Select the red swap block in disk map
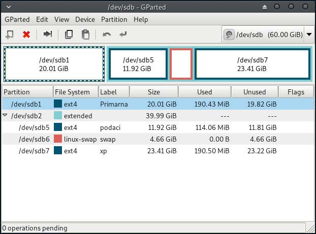 click(181, 64)
